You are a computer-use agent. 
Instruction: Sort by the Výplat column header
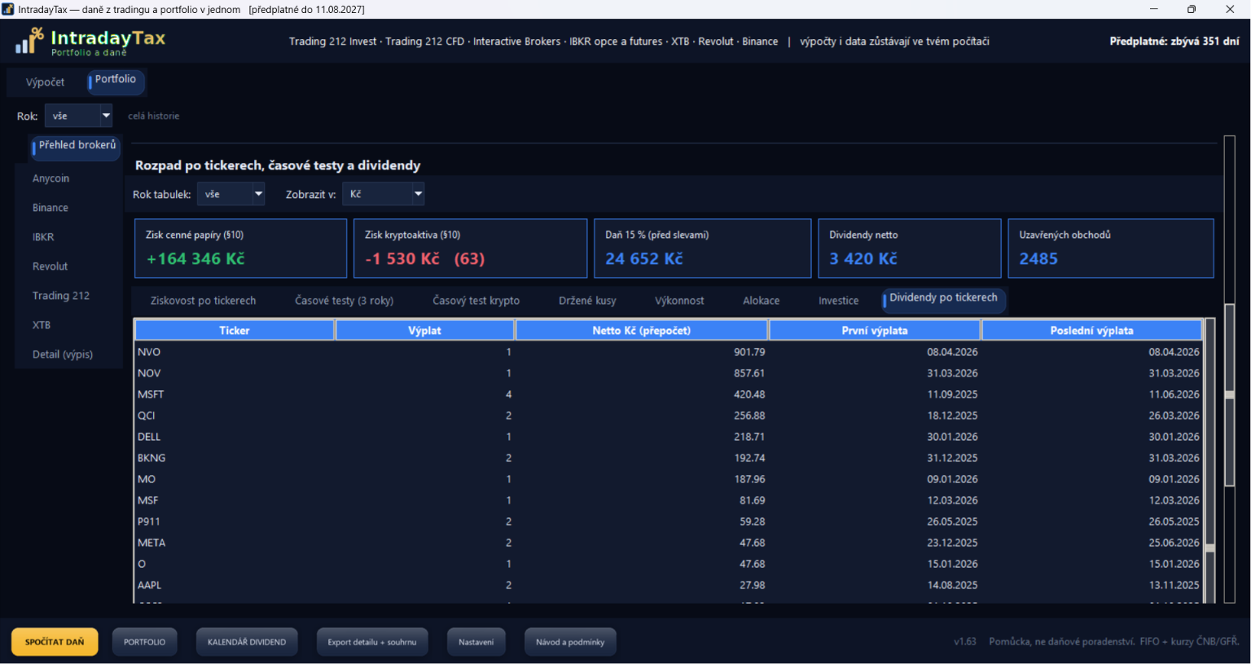point(424,330)
